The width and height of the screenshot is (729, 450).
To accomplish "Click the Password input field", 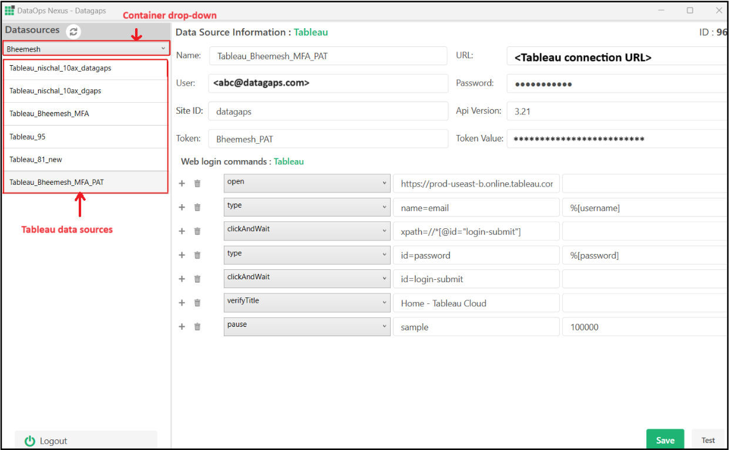I will pyautogui.click(x=617, y=84).
